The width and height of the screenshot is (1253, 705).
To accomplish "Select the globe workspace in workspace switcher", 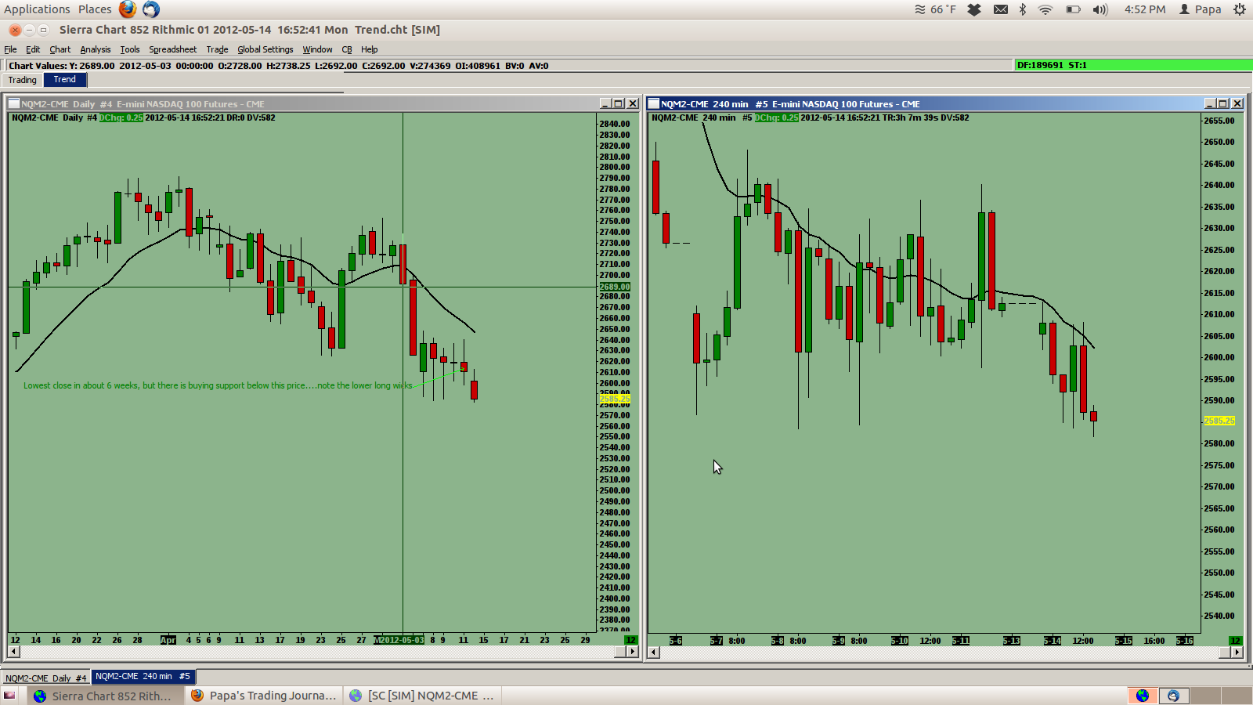I will (x=1143, y=696).
